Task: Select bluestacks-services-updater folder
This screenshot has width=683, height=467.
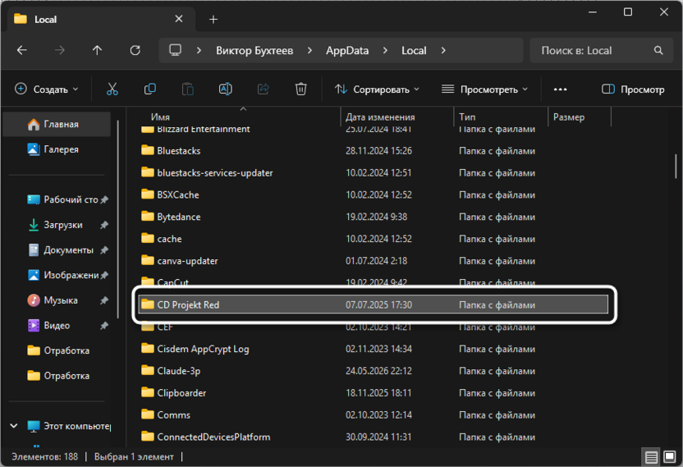Action: [374, 173]
